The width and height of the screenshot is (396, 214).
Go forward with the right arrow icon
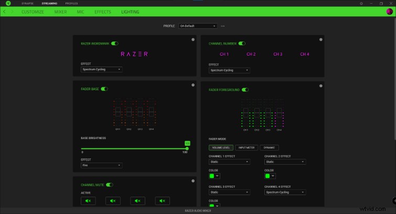[x=12, y=12]
